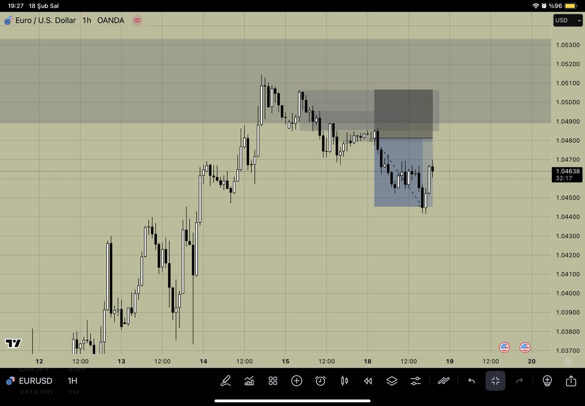Exit fullscreen with the collapse icon
Viewport: 585px width, 406px height.
[x=495, y=381]
